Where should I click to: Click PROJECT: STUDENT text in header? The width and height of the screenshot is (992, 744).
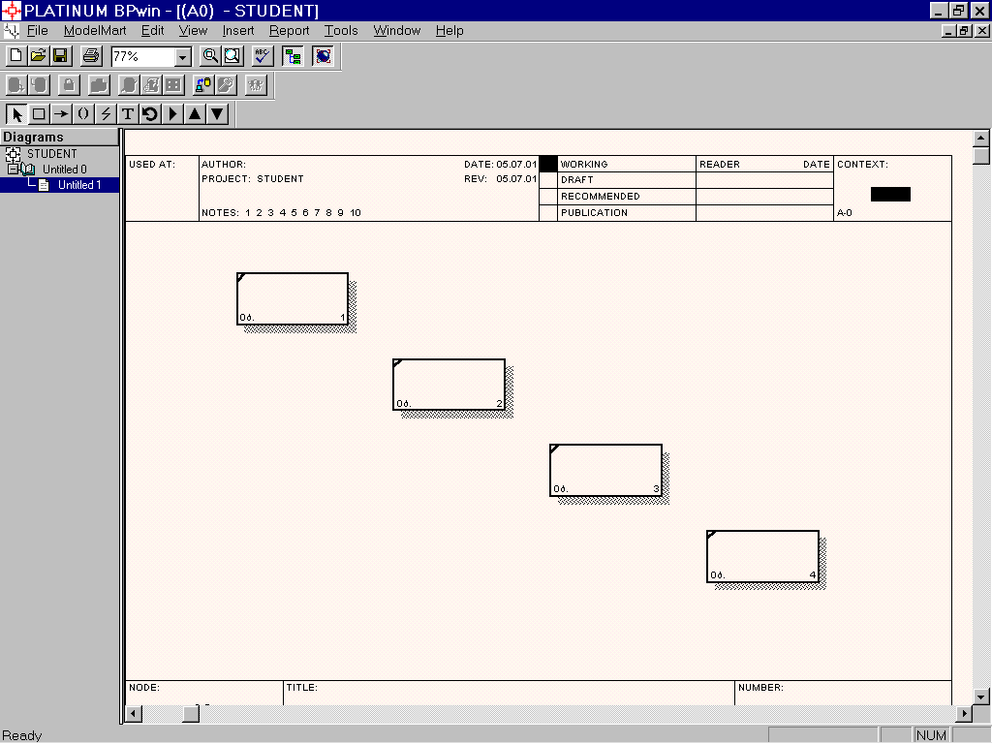coord(253,179)
